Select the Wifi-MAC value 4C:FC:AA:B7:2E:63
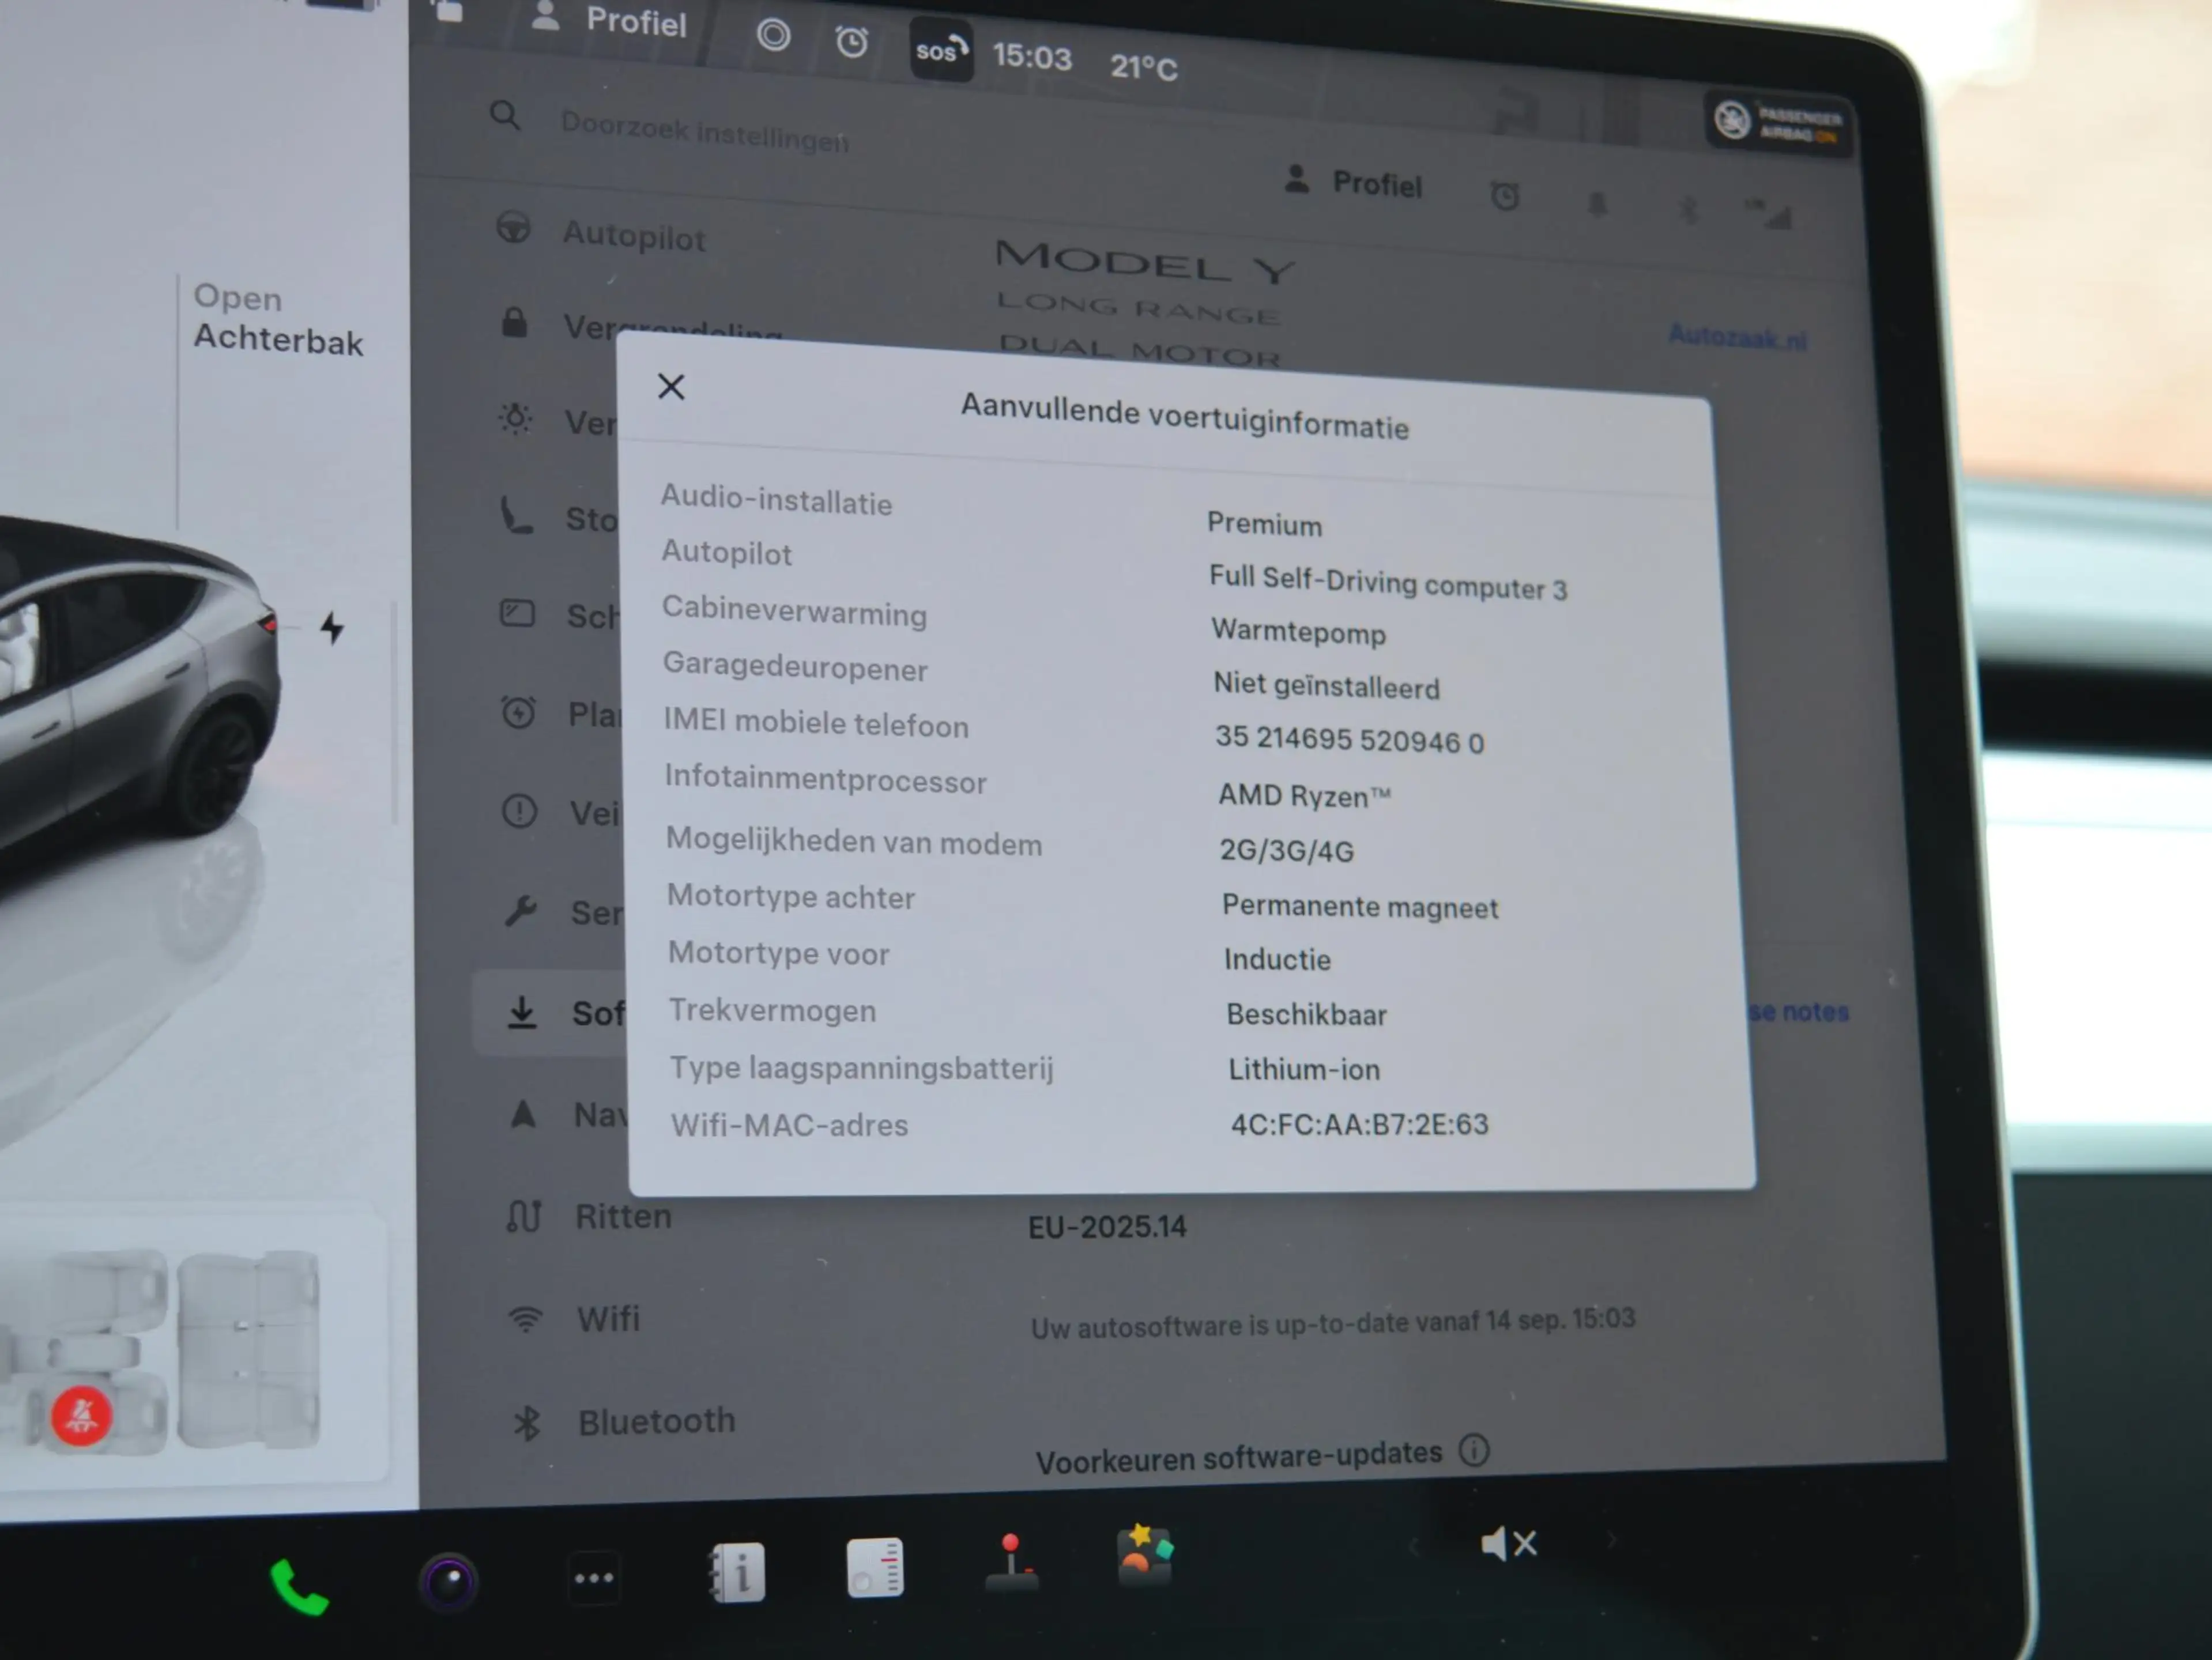 click(1359, 1124)
